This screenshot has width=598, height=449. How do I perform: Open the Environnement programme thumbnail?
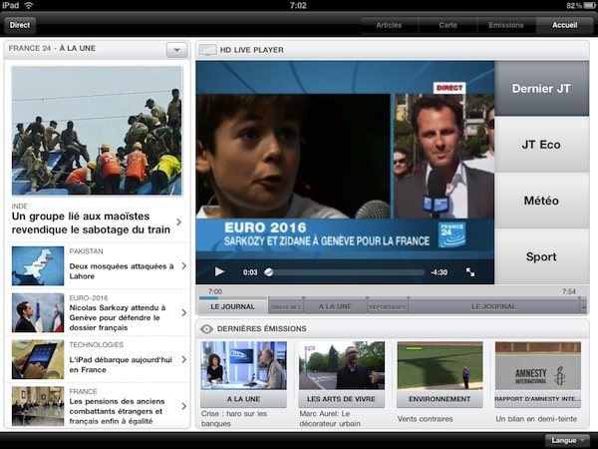point(440,365)
